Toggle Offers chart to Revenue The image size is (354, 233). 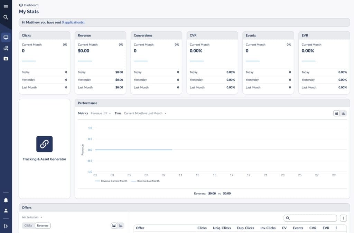pyautogui.click(x=43, y=225)
